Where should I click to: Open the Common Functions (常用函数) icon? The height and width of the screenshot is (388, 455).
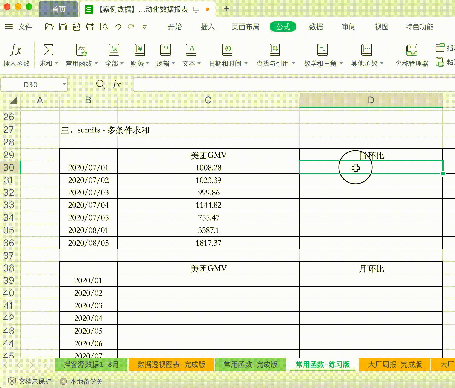pyautogui.click(x=81, y=50)
